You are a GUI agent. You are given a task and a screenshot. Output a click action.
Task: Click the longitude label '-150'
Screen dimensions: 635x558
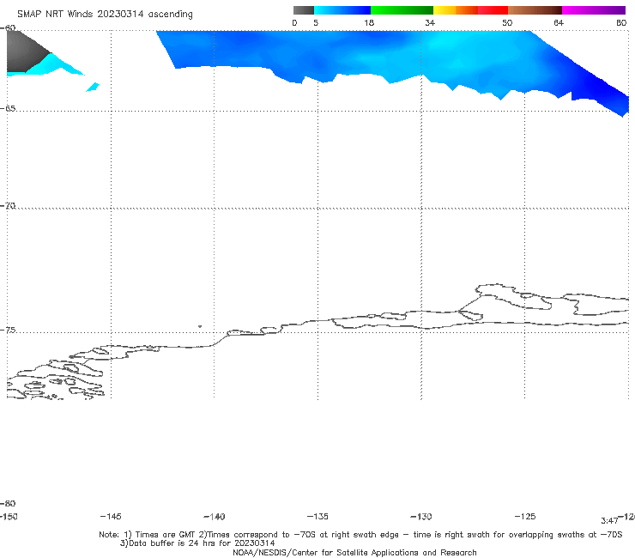coord(9,516)
